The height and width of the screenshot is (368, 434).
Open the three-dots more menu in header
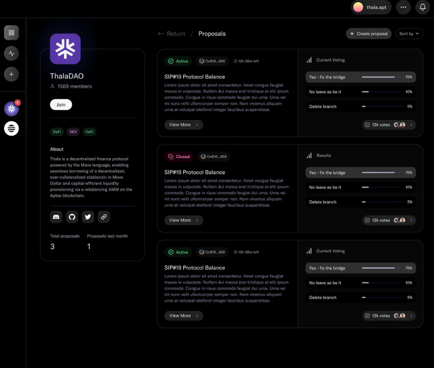click(x=403, y=7)
